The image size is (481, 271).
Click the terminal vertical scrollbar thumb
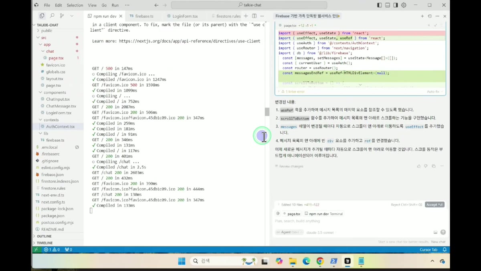point(267,112)
